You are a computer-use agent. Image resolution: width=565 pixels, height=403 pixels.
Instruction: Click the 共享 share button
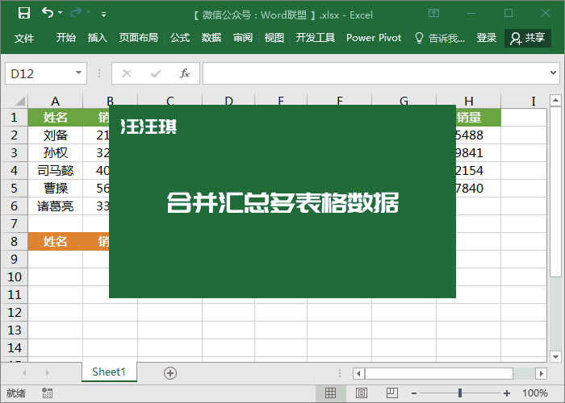(x=528, y=38)
